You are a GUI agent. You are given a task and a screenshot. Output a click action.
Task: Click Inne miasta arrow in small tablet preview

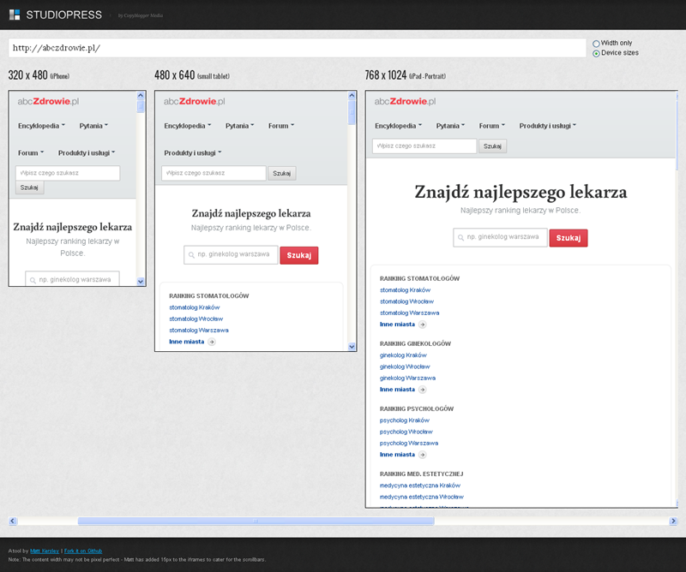point(212,343)
